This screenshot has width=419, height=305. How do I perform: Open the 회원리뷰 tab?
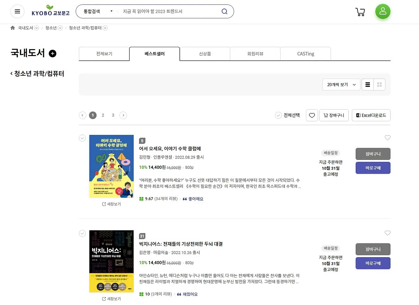[x=255, y=54]
